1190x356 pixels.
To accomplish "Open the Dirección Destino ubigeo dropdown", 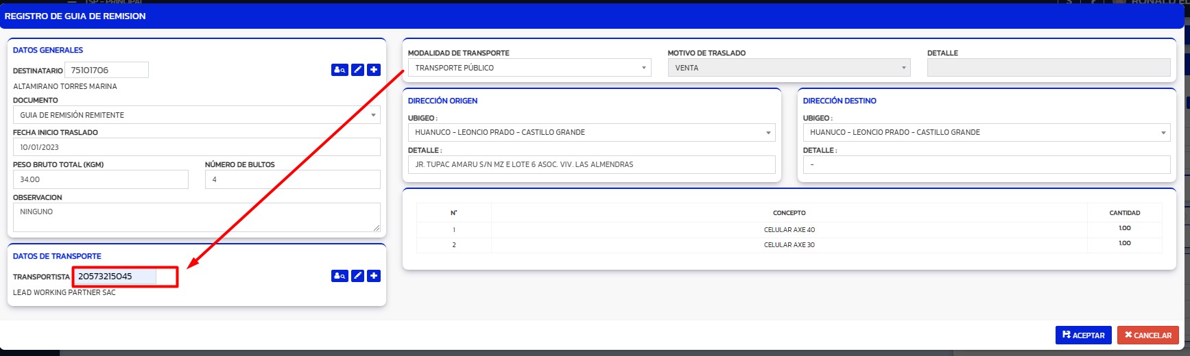I will [x=986, y=132].
